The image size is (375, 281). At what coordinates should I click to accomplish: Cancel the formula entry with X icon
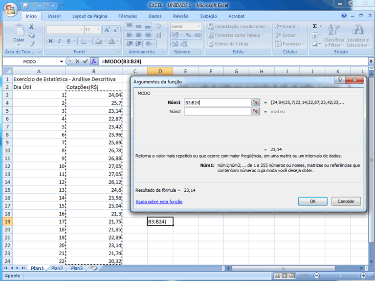[77, 61]
